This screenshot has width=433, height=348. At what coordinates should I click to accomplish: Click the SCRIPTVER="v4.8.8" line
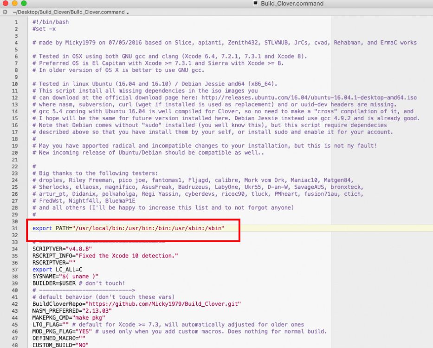click(62, 249)
